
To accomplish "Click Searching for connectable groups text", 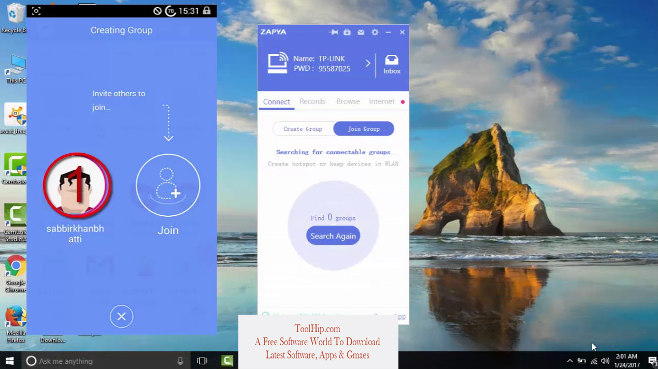I will click(333, 152).
